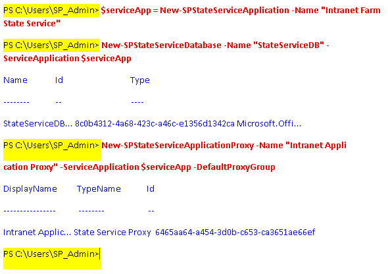
Task: Click the first PS C:\Users\SP_Admin prompt
Action: pos(51,11)
